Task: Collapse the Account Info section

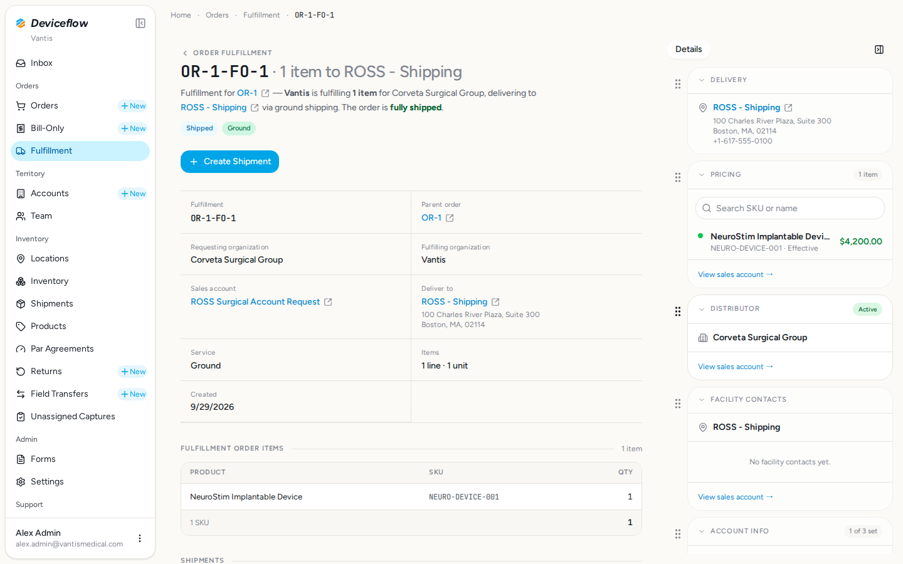Action: click(702, 531)
